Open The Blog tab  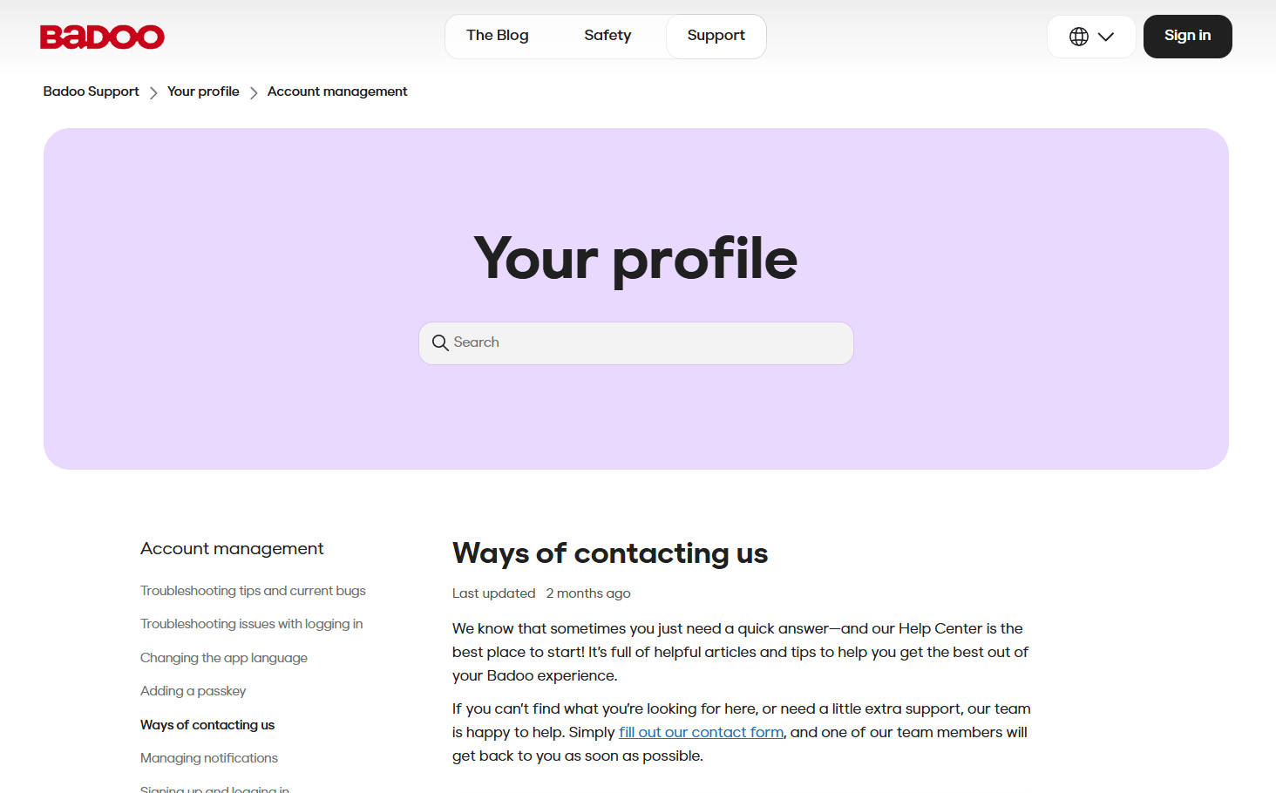497,36
